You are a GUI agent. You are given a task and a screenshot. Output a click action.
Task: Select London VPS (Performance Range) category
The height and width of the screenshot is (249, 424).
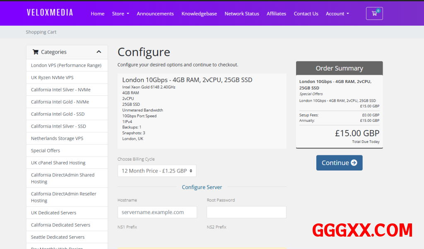pos(66,65)
